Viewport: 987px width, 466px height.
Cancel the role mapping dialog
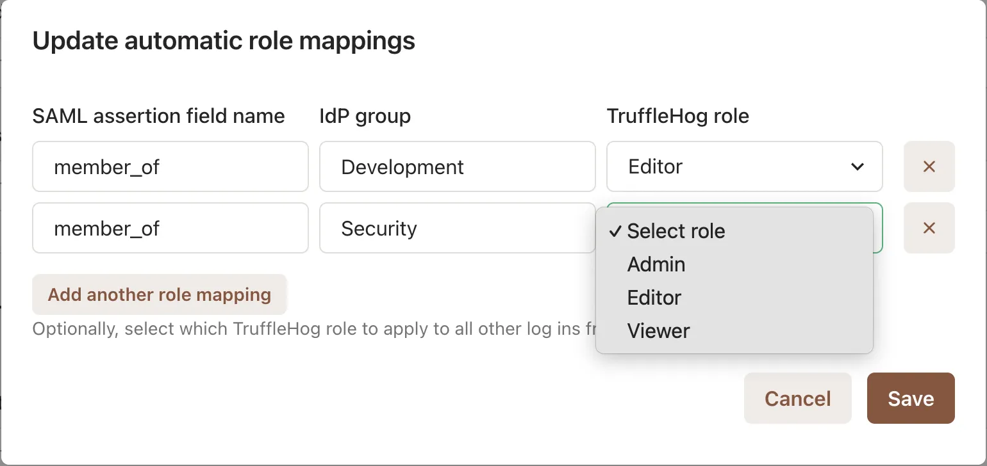(797, 398)
